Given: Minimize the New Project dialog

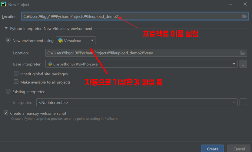Looking at the screenshot, I should (x=230, y=4).
